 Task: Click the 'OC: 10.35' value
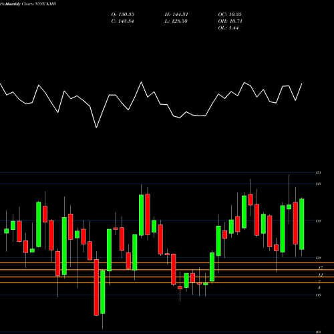(x=230, y=15)
